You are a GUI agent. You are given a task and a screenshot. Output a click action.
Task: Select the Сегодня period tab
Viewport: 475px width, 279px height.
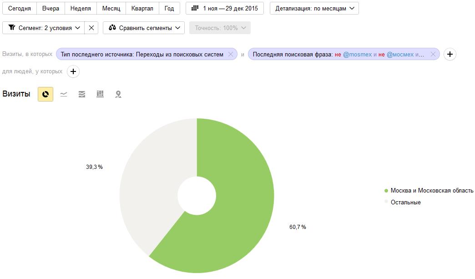(x=20, y=9)
